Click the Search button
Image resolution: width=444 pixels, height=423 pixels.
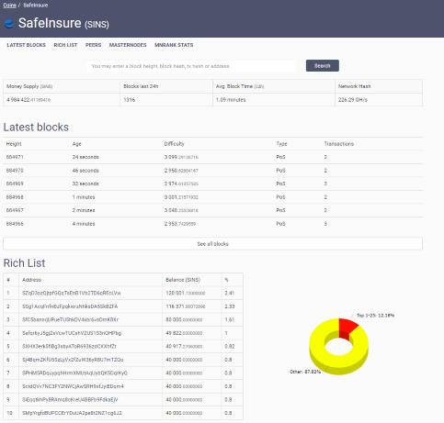point(323,66)
